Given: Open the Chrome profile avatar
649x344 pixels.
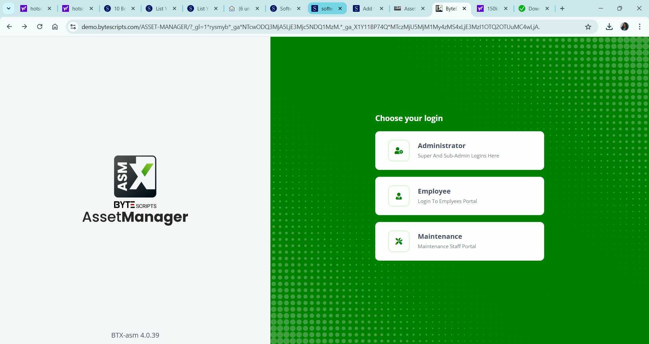Looking at the screenshot, I should 625,27.
